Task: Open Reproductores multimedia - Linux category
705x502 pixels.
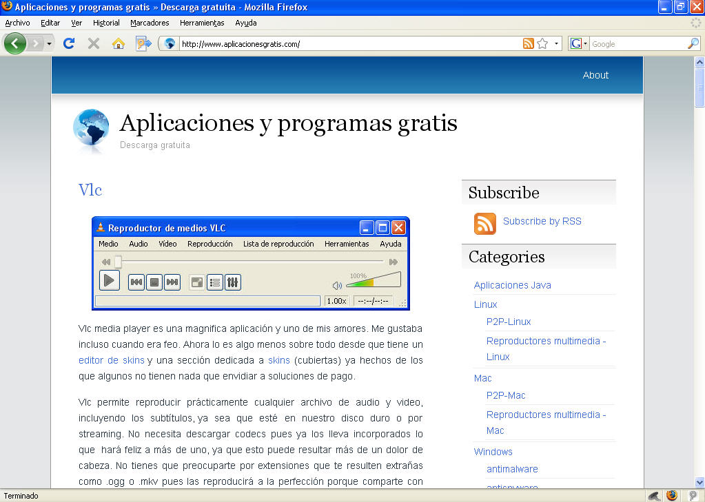Action: 546,348
